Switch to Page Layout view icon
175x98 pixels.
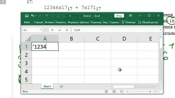point(114,91)
